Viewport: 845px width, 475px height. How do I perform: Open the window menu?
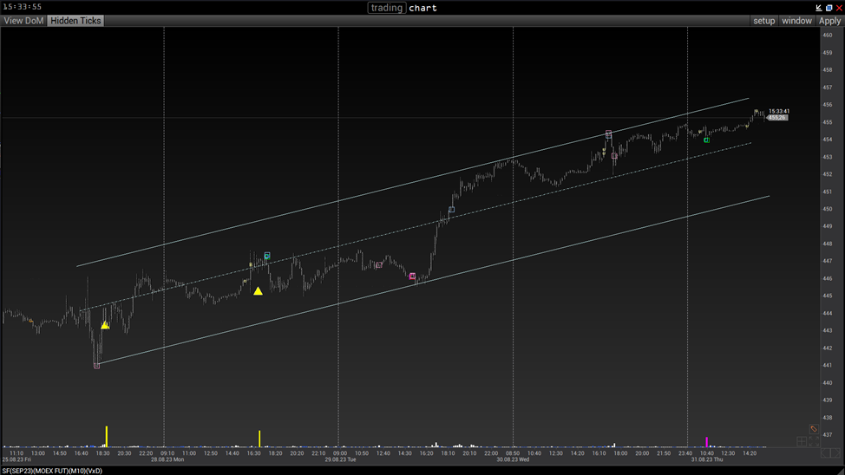click(x=796, y=21)
